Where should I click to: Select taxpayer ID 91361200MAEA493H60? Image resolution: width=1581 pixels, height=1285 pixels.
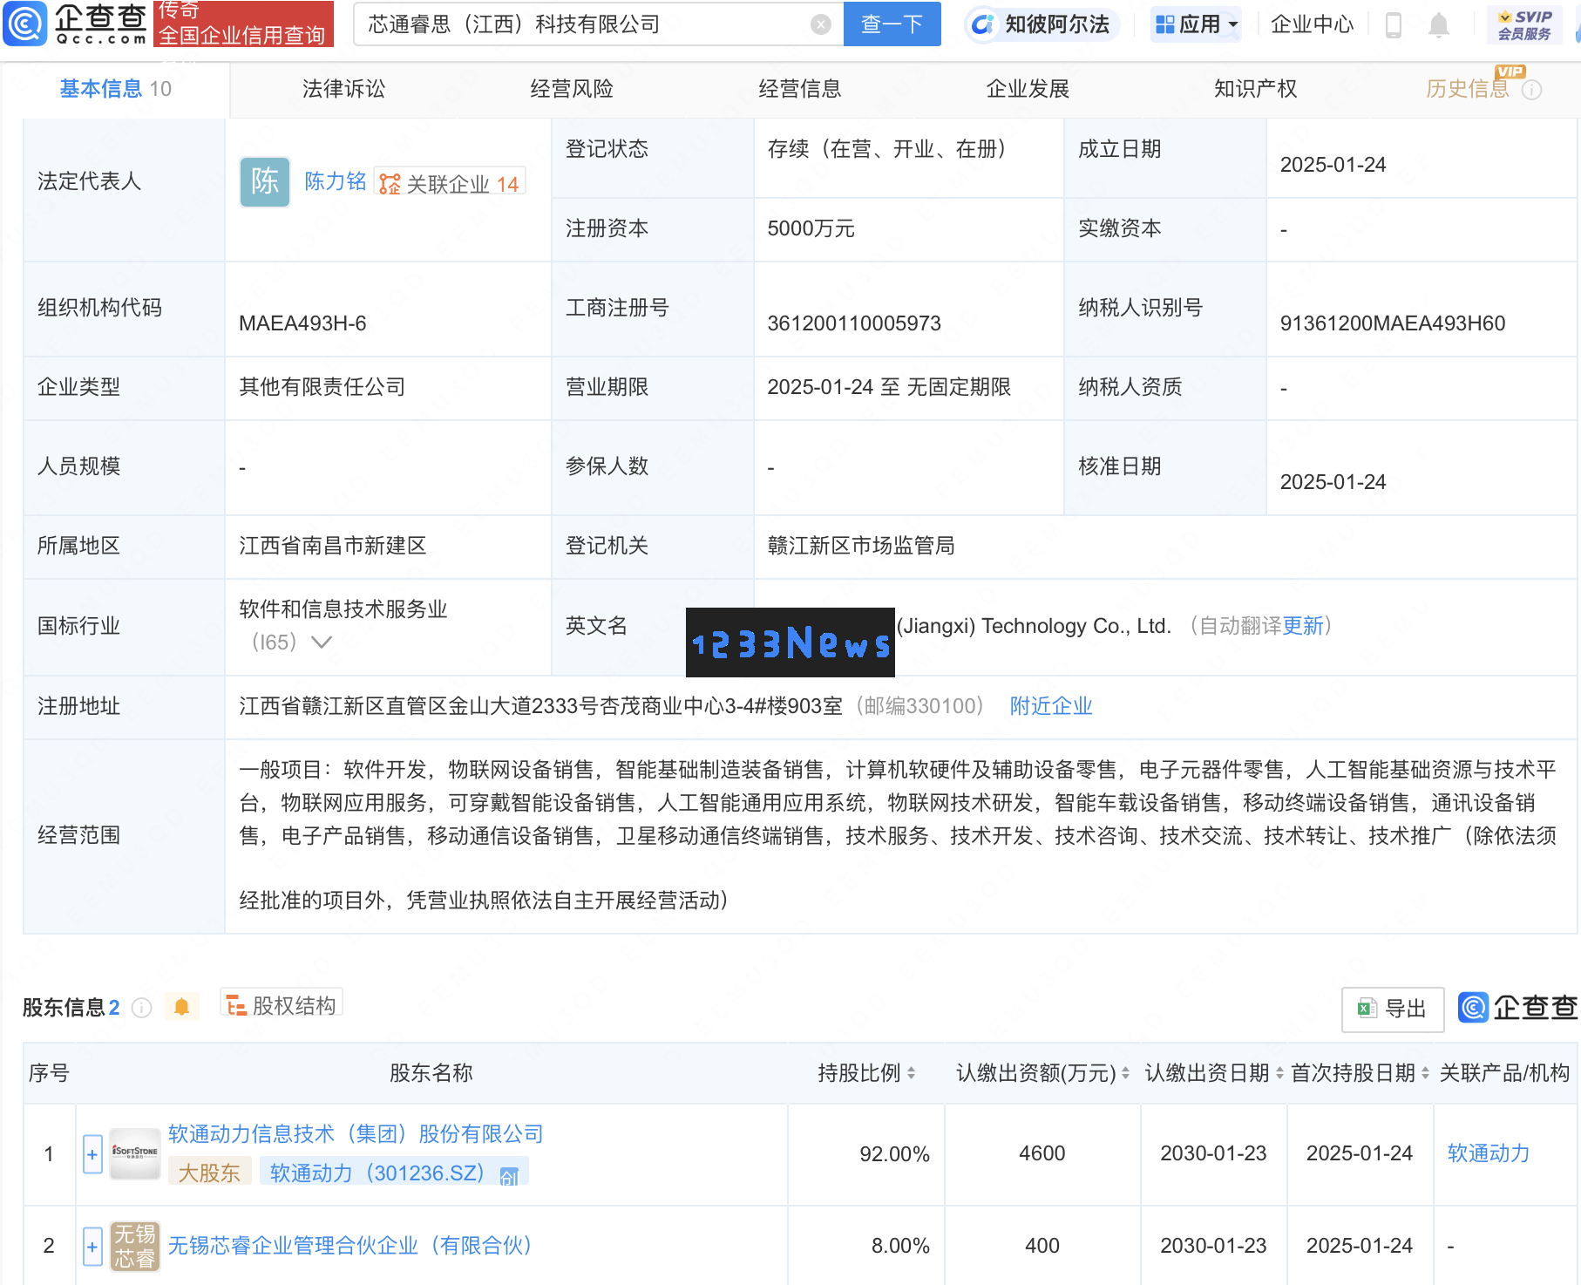1393,323
